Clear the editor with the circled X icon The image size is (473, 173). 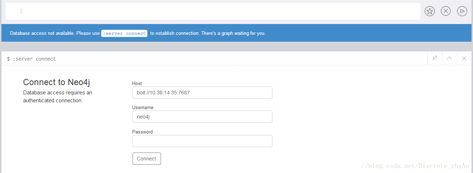tap(446, 11)
